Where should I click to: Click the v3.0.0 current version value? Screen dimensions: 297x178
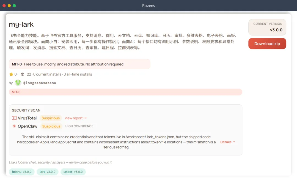tap(276, 30)
